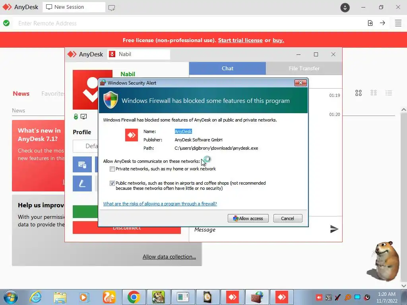
Task: Select the small tiles view icon
Action: [374, 93]
